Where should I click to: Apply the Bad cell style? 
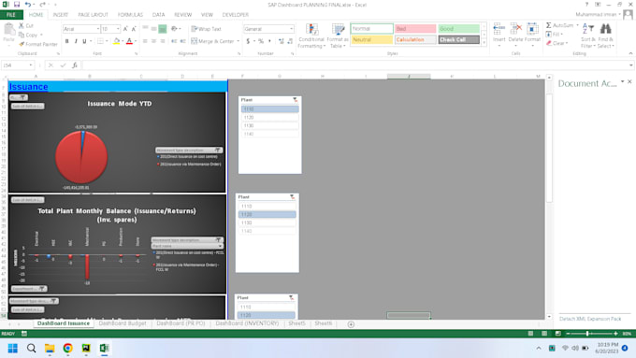click(x=415, y=29)
